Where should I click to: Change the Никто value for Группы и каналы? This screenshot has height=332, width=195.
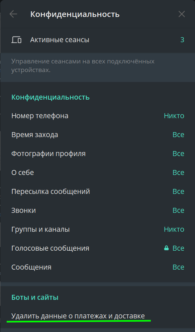click(x=174, y=229)
